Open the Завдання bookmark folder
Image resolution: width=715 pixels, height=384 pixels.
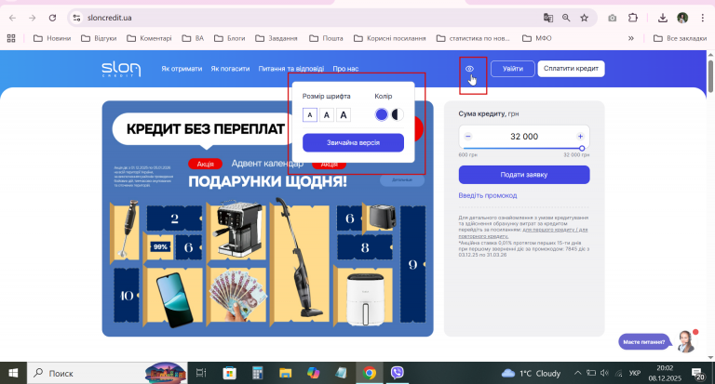[277, 38]
